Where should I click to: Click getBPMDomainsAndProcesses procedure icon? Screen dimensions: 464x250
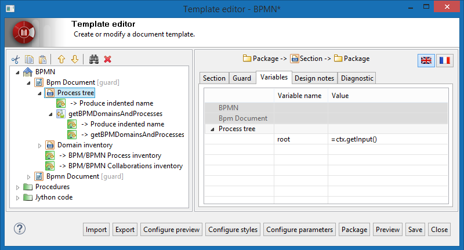(61, 114)
